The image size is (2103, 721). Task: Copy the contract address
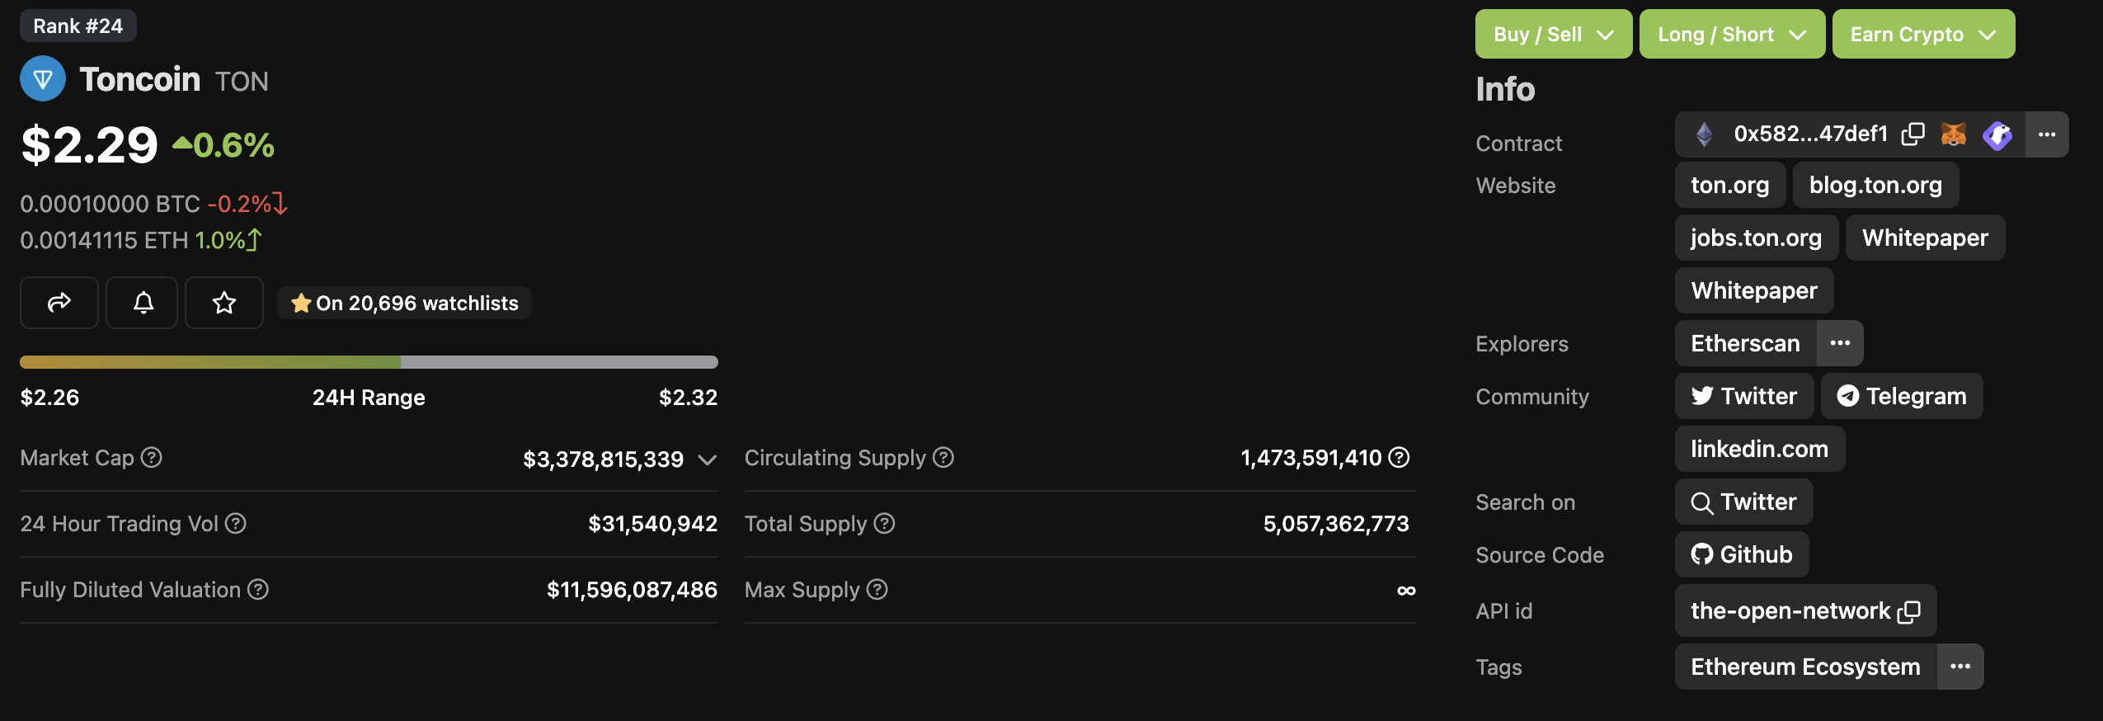[1913, 134]
